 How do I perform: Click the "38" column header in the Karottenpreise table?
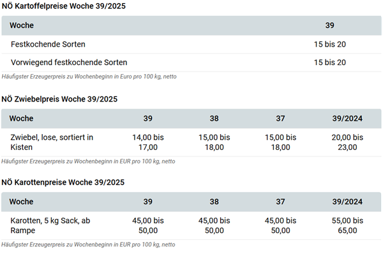click(x=214, y=201)
